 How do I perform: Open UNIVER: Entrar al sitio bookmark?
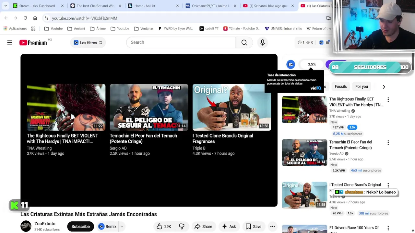(283, 28)
